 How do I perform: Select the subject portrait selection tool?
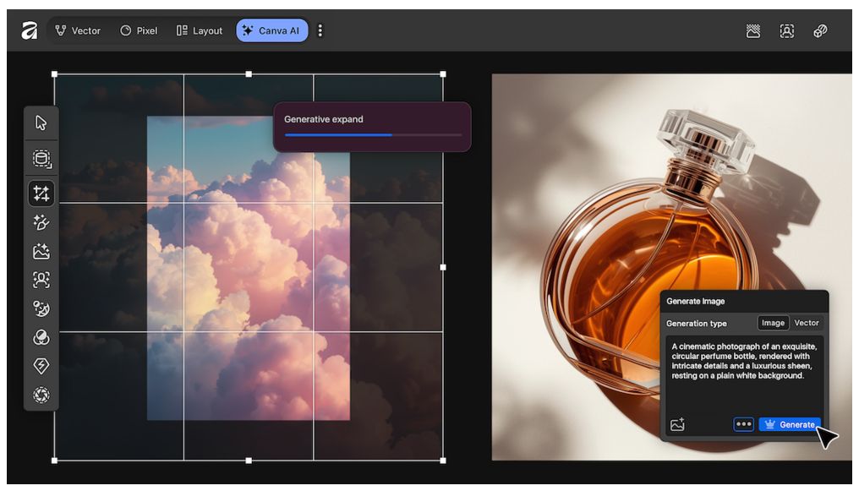tap(41, 280)
